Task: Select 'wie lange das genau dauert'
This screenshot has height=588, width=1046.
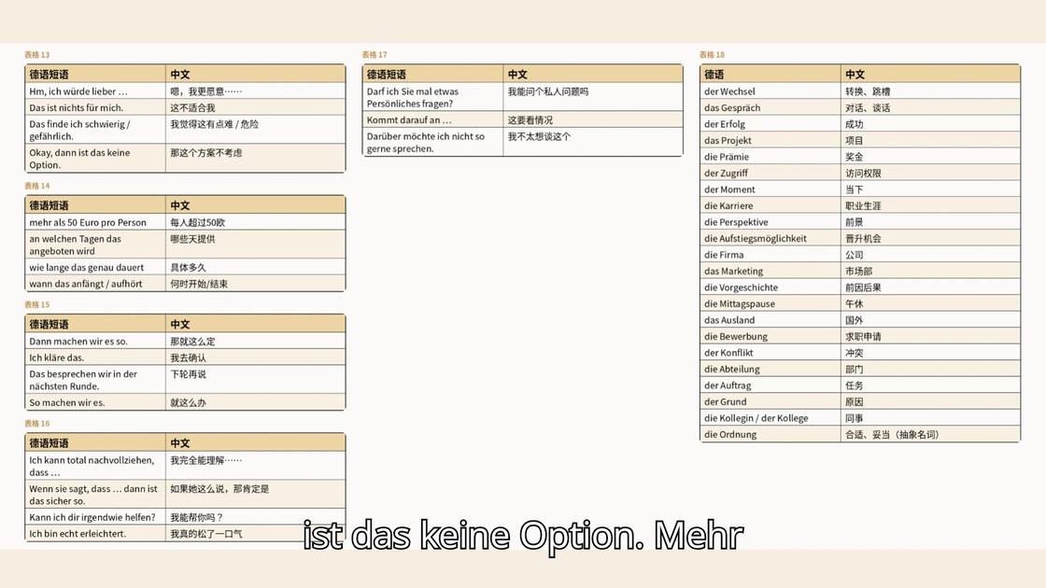Action: (86, 267)
